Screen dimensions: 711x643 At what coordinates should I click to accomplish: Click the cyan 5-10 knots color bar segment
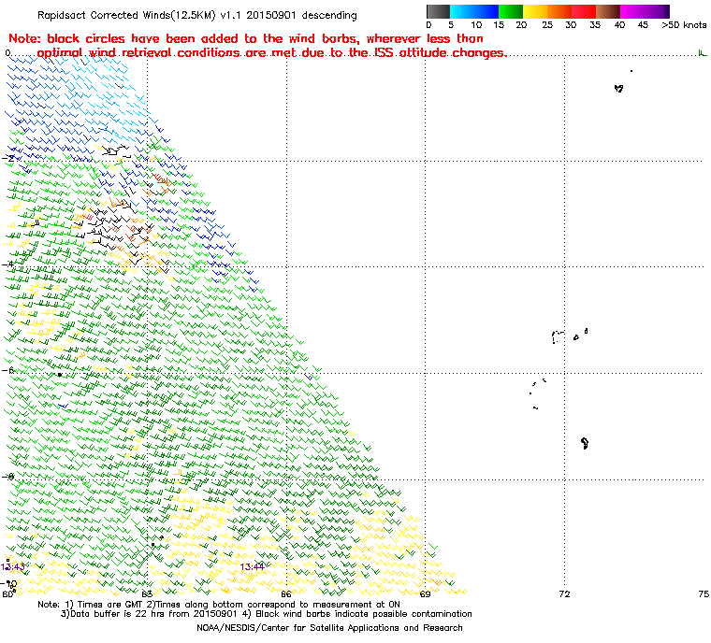(462, 11)
